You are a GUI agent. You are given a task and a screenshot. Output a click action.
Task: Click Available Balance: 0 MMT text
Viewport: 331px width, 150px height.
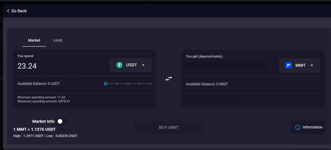pyautogui.click(x=207, y=84)
